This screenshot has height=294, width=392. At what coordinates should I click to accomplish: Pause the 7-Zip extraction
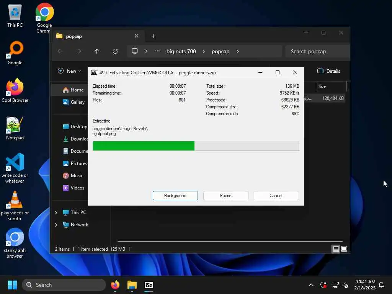coord(226,196)
